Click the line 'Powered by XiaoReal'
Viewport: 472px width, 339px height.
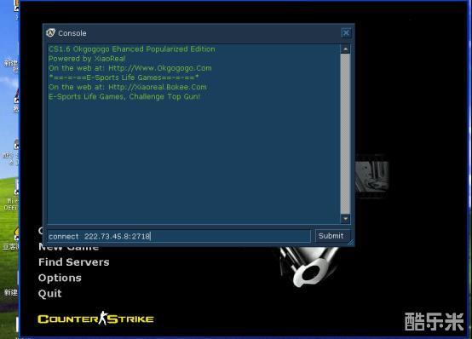[x=87, y=59]
